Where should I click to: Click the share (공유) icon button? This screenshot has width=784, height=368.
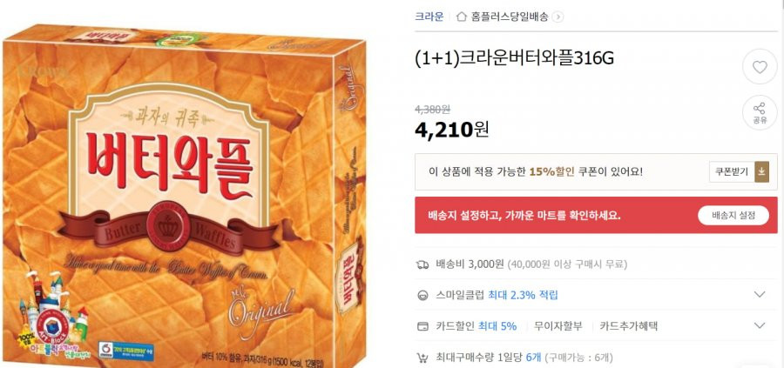coord(760,113)
